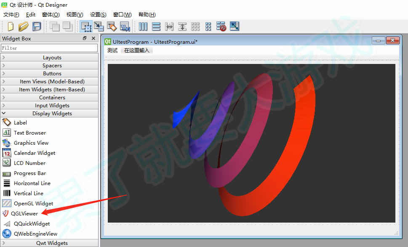Click 在这里输入 to add a new menu

[136, 50]
